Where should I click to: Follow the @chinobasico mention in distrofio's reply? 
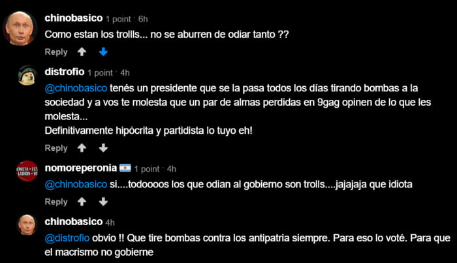(x=76, y=88)
